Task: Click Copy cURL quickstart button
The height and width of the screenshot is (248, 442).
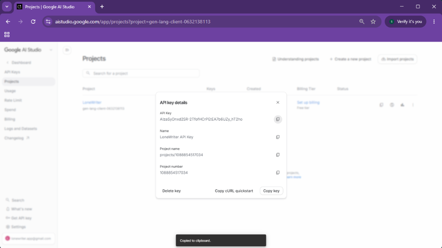Action: coord(234,191)
